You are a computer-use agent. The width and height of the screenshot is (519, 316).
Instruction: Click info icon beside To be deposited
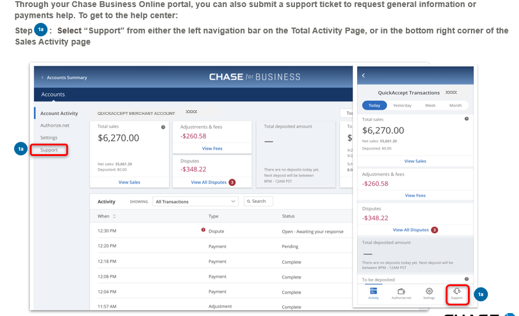[x=467, y=279]
